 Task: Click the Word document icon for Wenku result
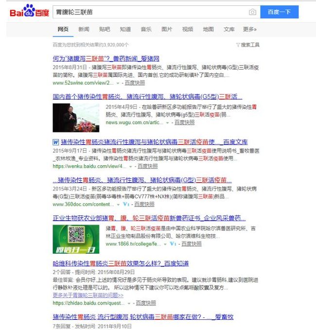(55, 142)
